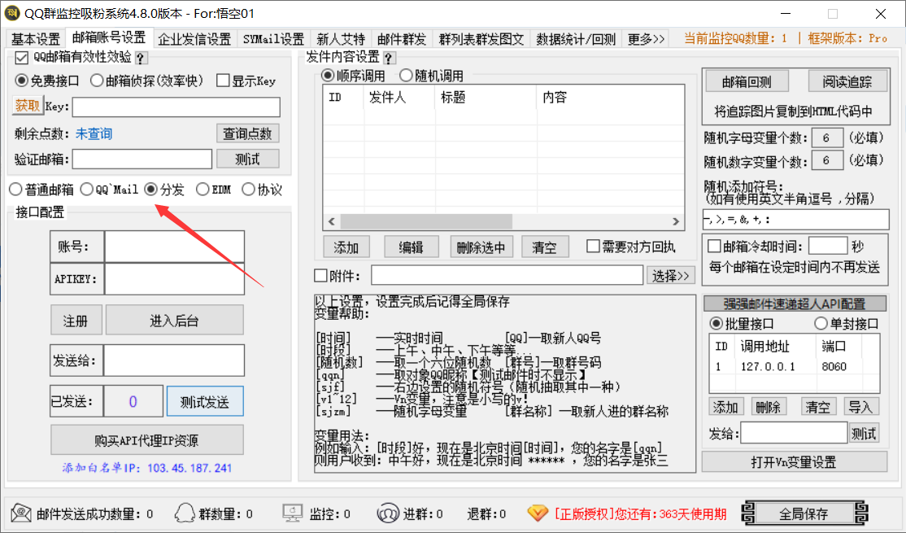Open 群列表群发图文 tab
The height and width of the screenshot is (533, 906).
tap(481, 39)
